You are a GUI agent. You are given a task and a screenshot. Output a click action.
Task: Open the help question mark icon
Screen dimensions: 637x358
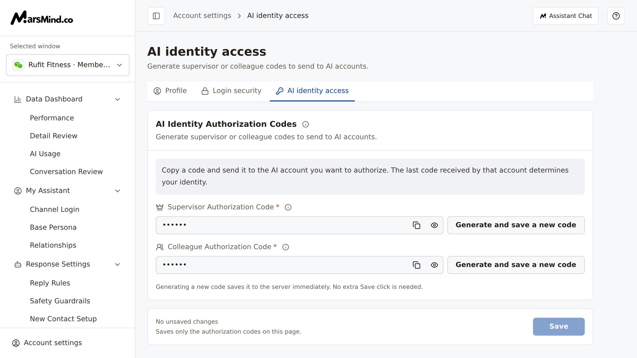pyautogui.click(x=616, y=16)
